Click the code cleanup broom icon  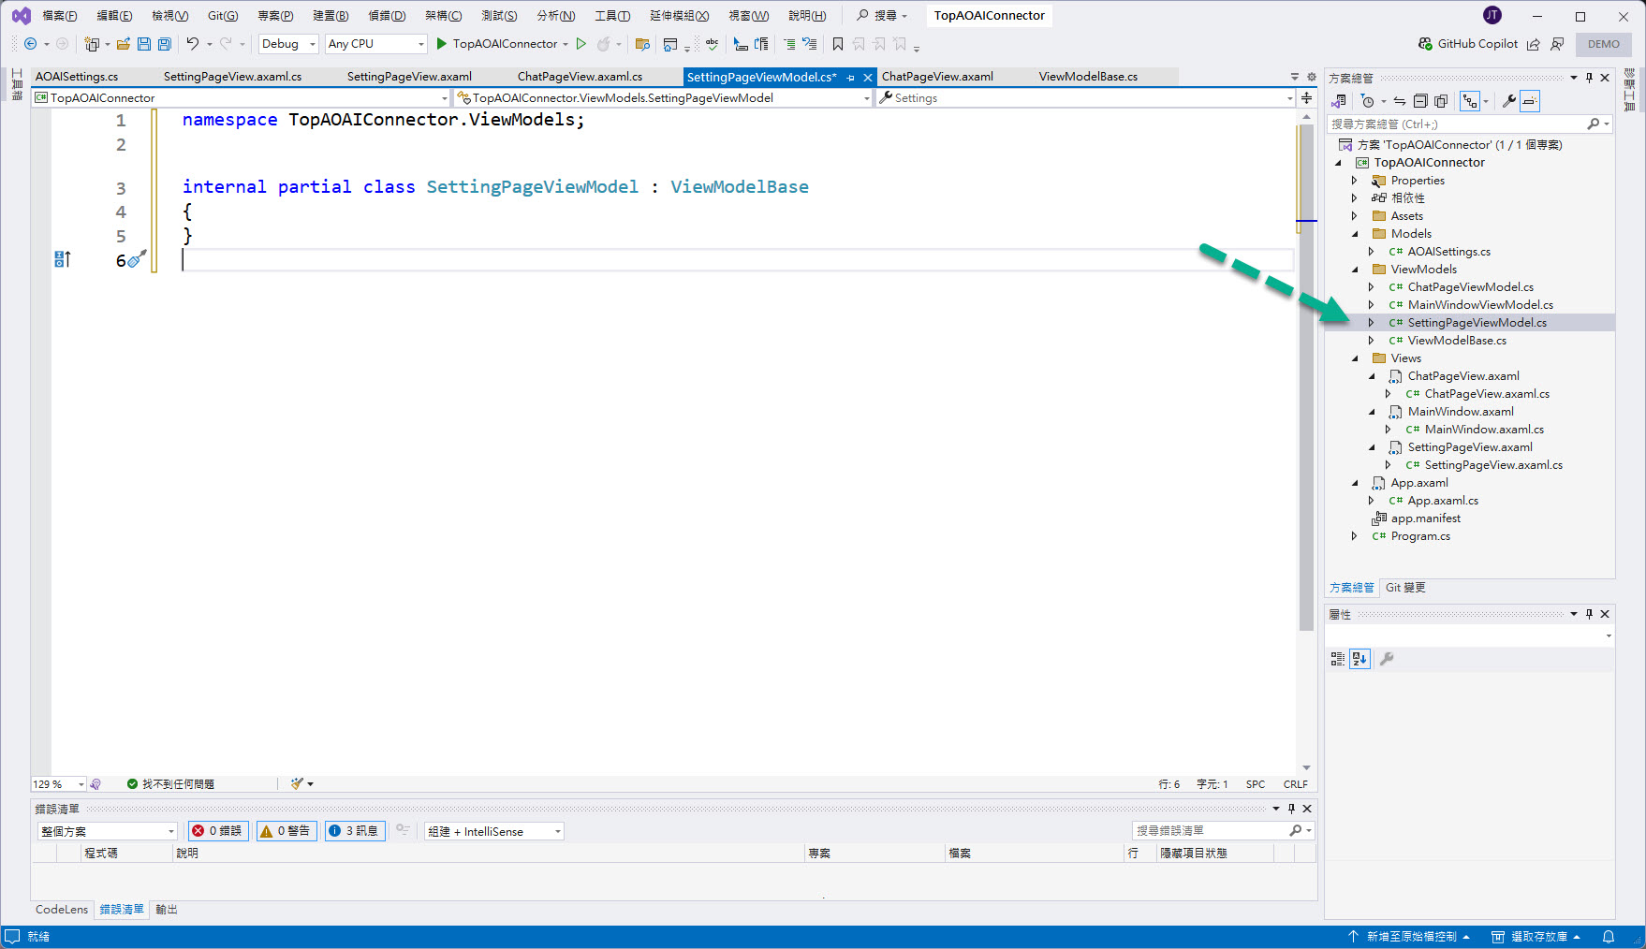tap(298, 784)
